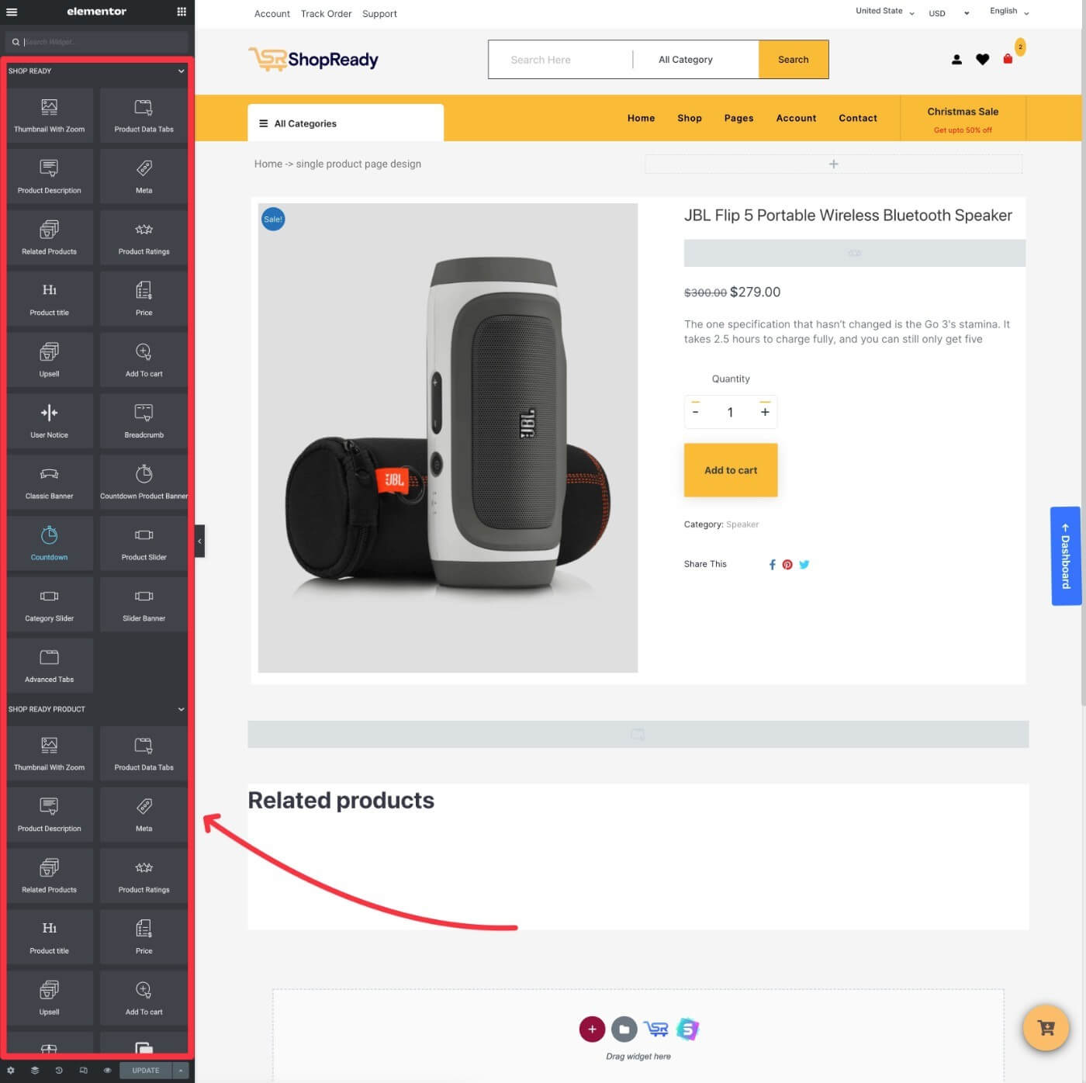Select the Countdown widget
The height and width of the screenshot is (1083, 1086).
(x=50, y=543)
